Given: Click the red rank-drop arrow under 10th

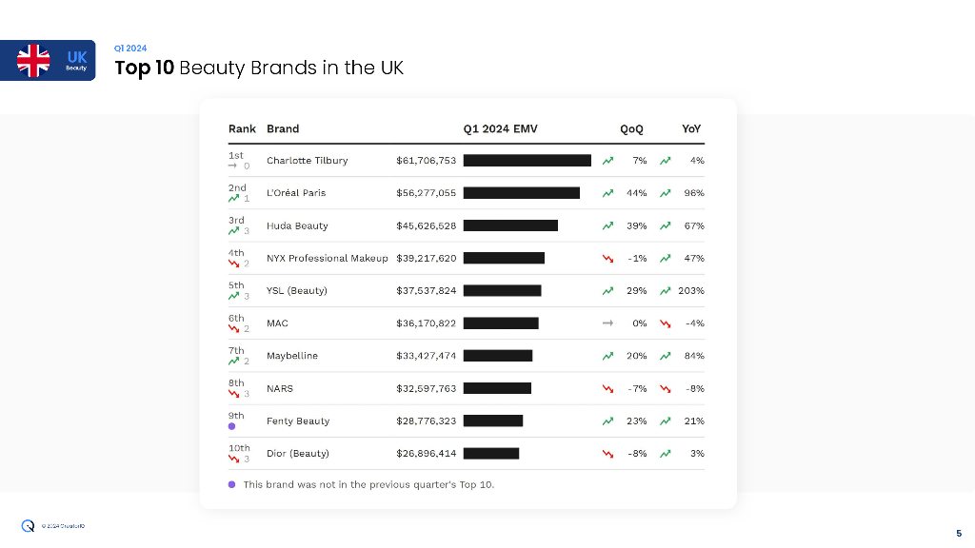Looking at the screenshot, I should [232, 459].
